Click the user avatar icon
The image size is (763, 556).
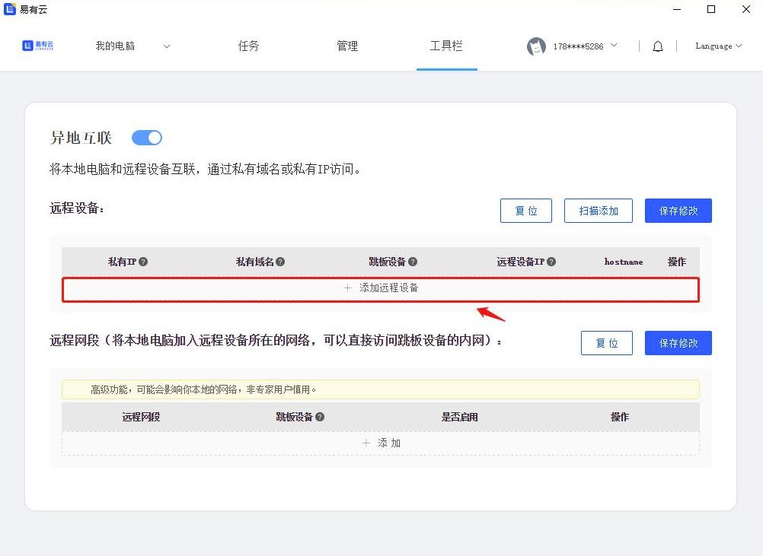click(536, 46)
